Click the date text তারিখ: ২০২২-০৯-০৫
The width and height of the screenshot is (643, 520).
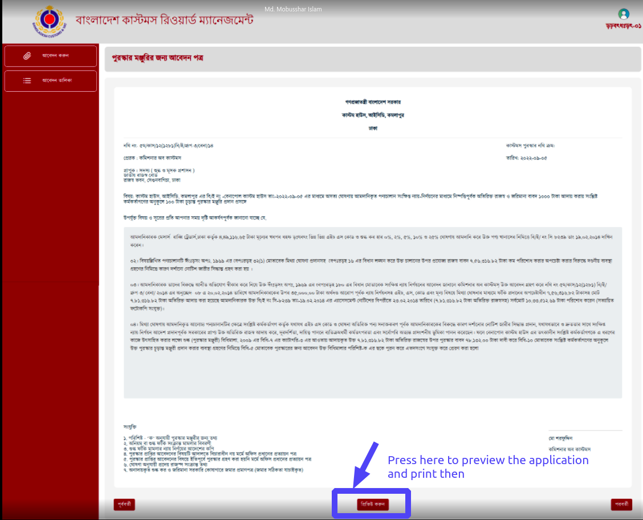pyautogui.click(x=526, y=158)
